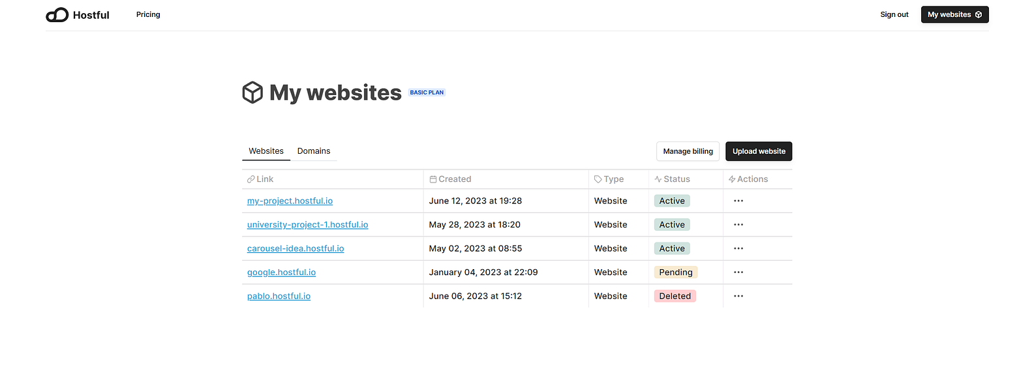The width and height of the screenshot is (1034, 391).
Task: Open the carousel-idea.hostful.io link
Action: pyautogui.click(x=296, y=248)
